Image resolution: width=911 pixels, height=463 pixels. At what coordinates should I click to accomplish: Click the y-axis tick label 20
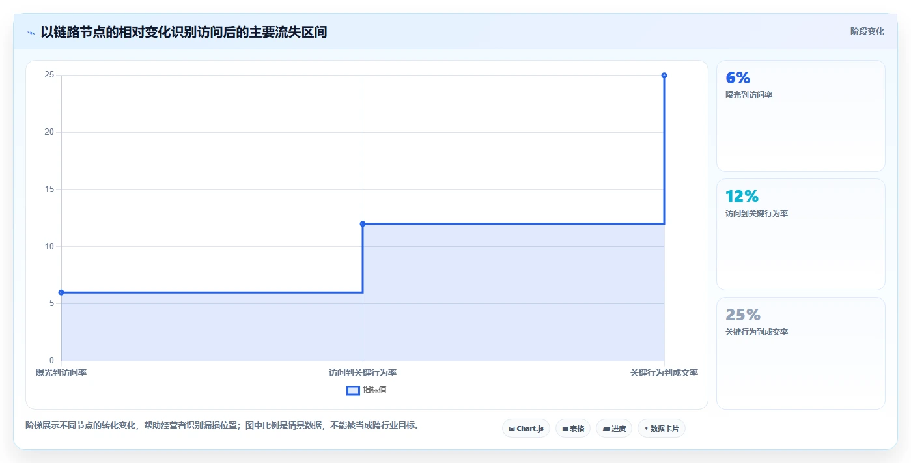coord(49,132)
